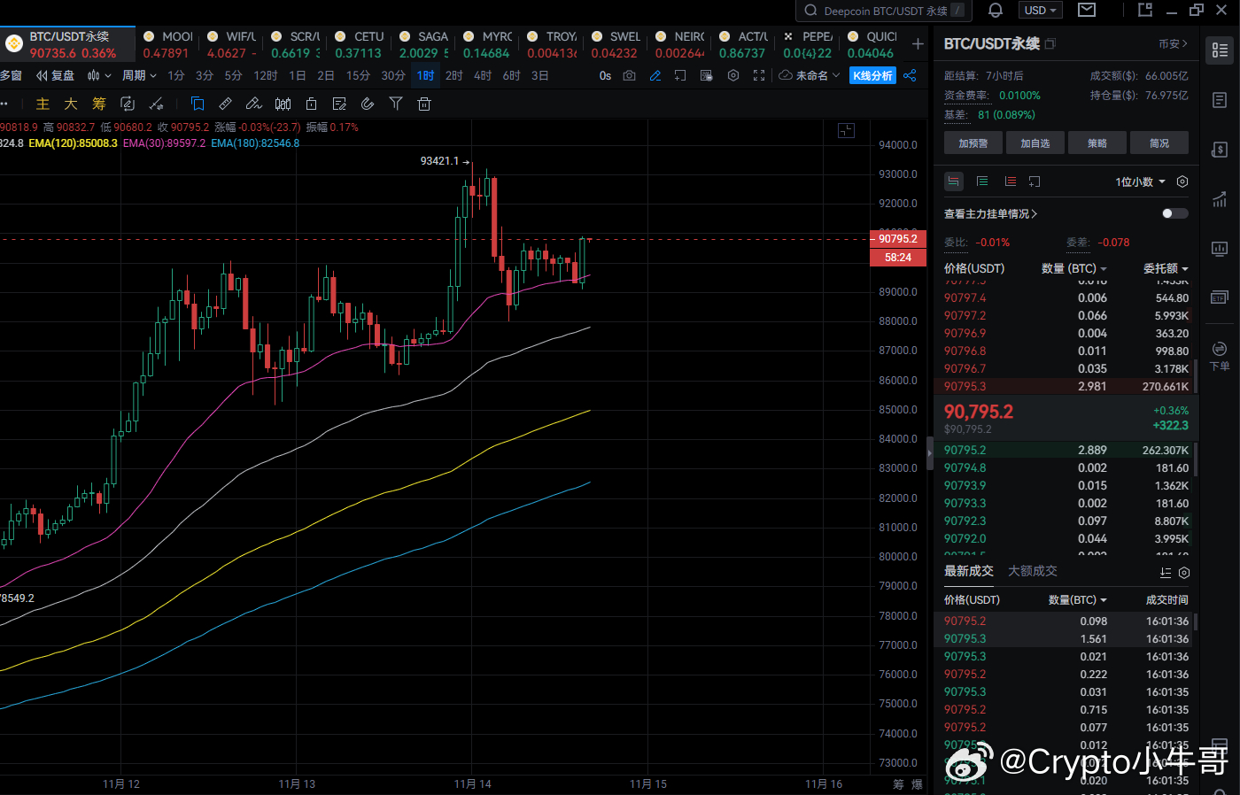The height and width of the screenshot is (795, 1240).
Task: Click the 简况 button
Action: coord(1159,143)
